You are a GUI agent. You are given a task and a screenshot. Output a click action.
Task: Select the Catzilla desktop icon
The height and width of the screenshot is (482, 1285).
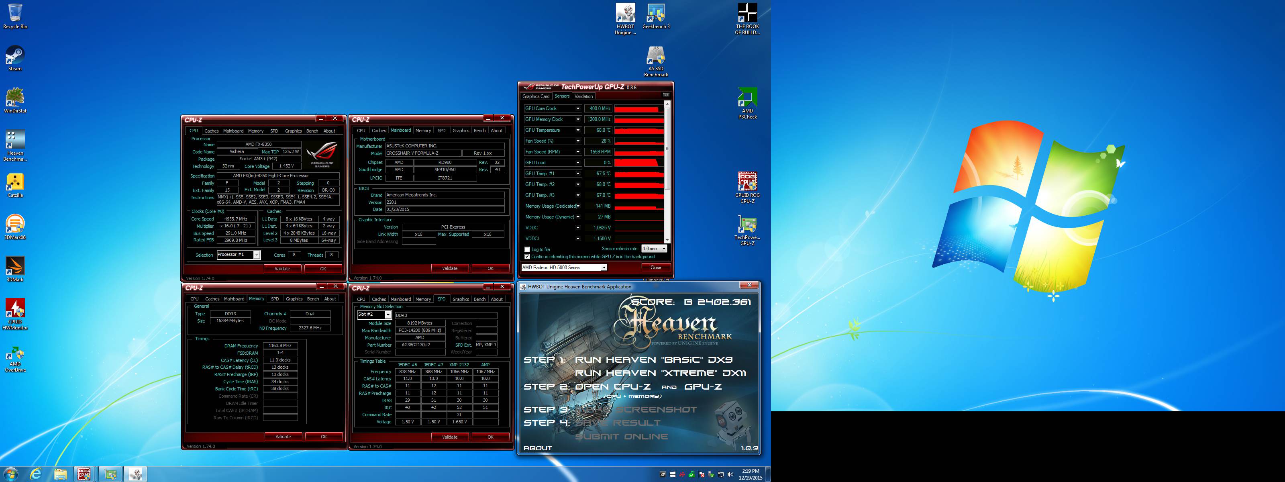pyautogui.click(x=15, y=185)
